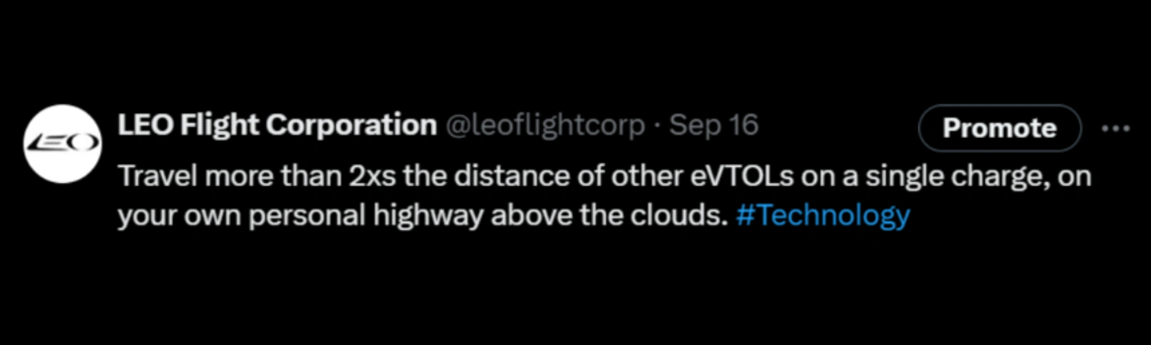This screenshot has width=1151, height=345.
Task: Click the word 'LEO' in the display name
Action: point(145,125)
